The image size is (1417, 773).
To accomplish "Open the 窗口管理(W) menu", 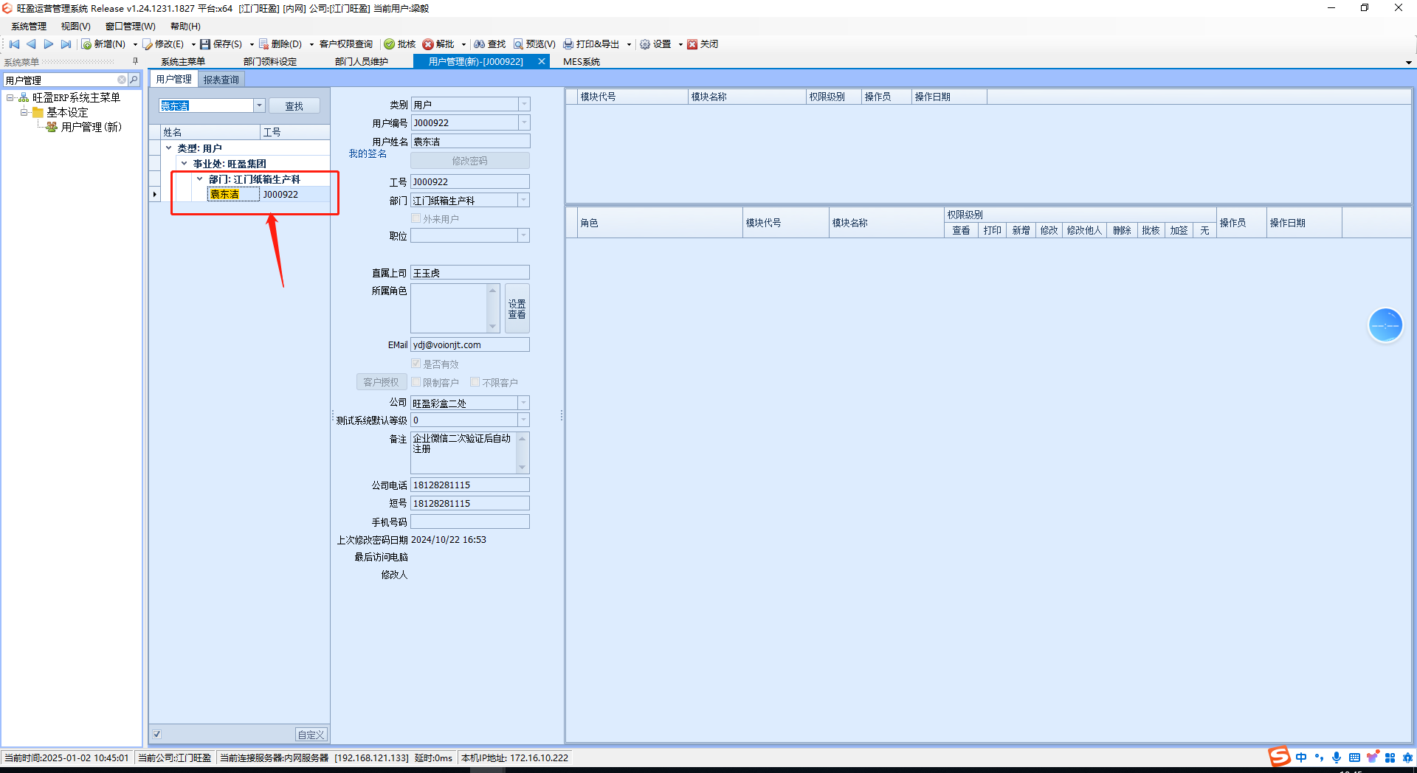I will (131, 27).
